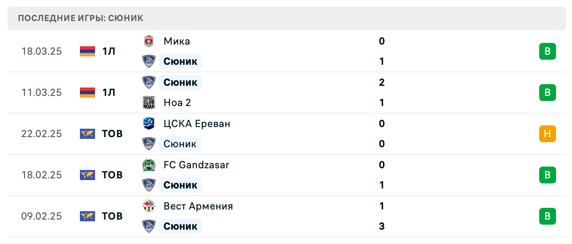Click the Armenian flag beside the 18.03.25 match
This screenshot has width=572, height=244.
click(x=87, y=51)
